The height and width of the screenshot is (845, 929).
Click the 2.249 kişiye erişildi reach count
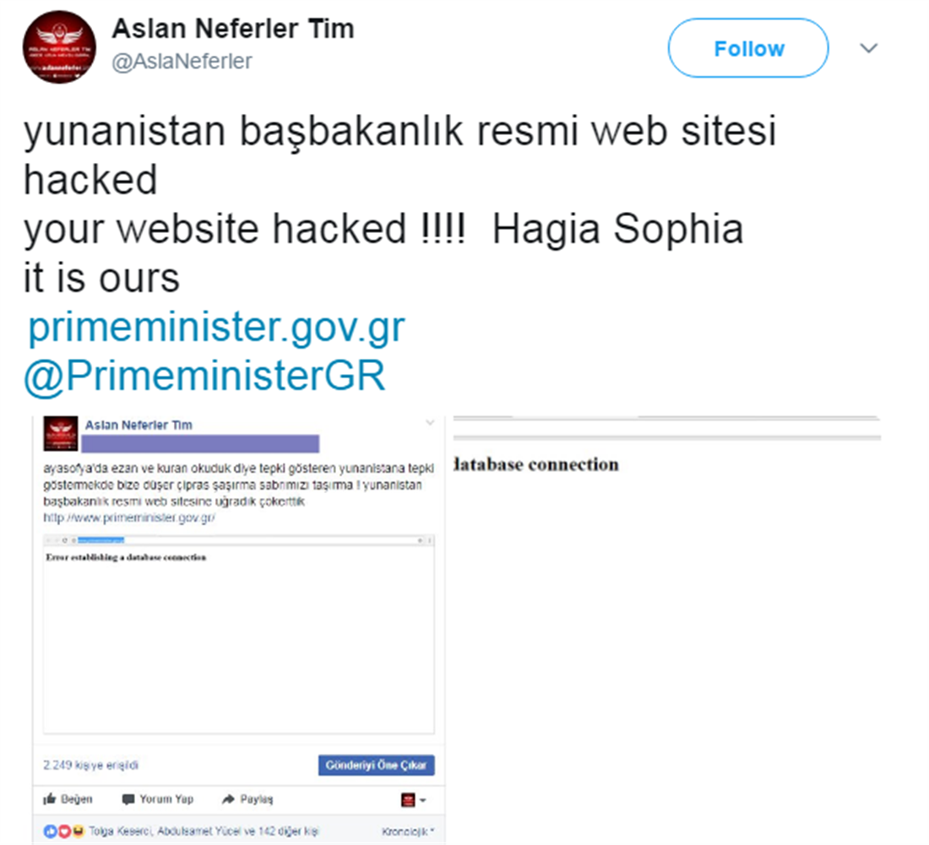[x=90, y=765]
